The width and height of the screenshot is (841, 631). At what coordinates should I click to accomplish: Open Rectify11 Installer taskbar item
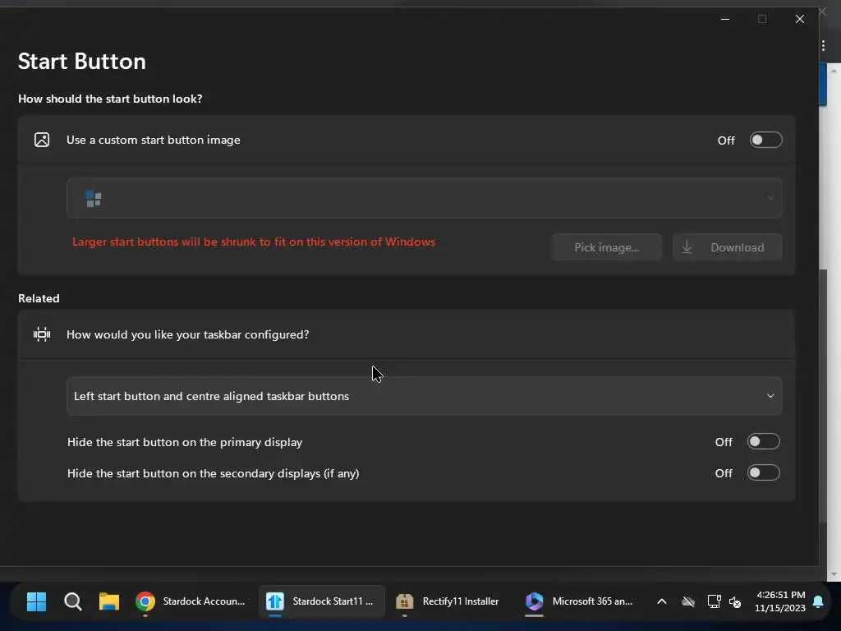tap(448, 601)
